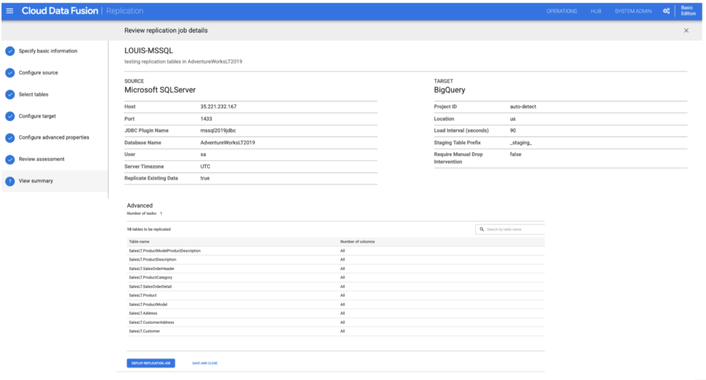706x380 pixels.
Task: Go to System Admin page
Action: coord(632,11)
